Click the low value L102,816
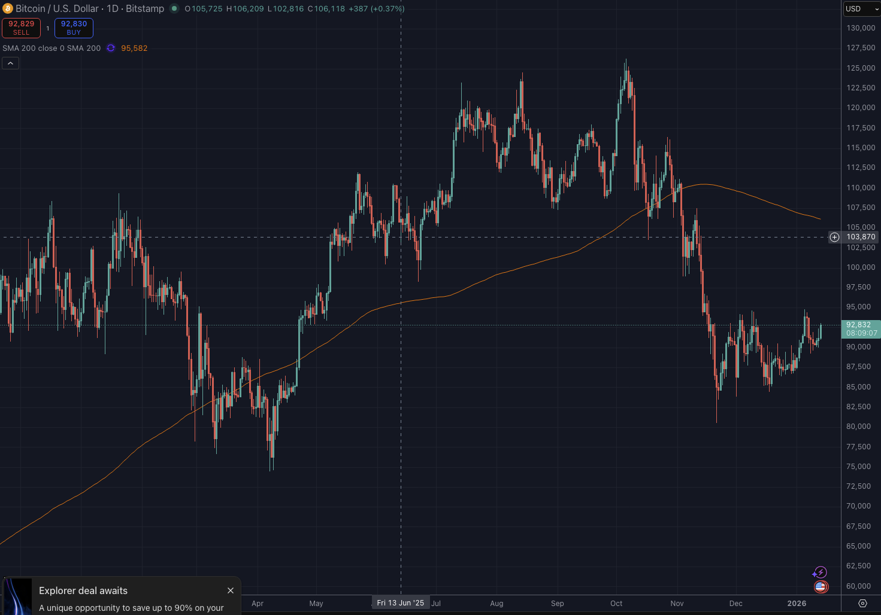 pos(286,9)
